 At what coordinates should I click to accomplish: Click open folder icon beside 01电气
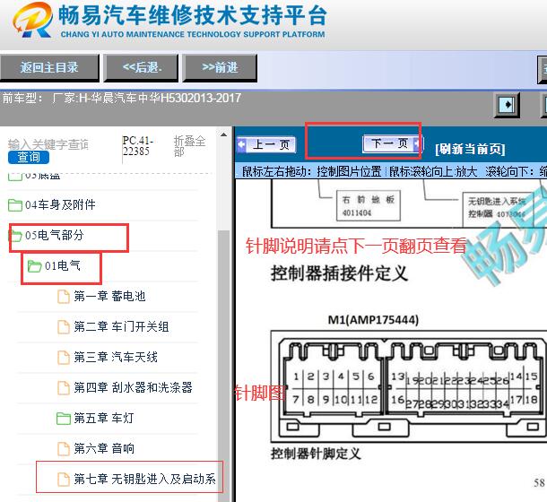pyautogui.click(x=35, y=266)
